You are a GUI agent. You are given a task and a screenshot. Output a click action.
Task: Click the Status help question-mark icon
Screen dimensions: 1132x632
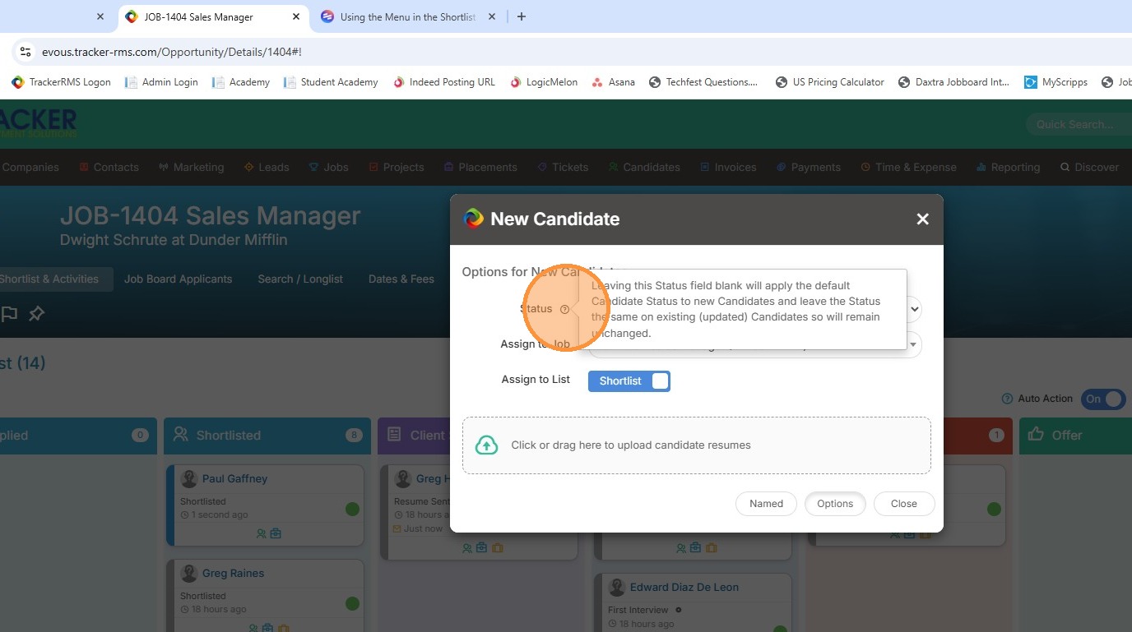pos(564,309)
